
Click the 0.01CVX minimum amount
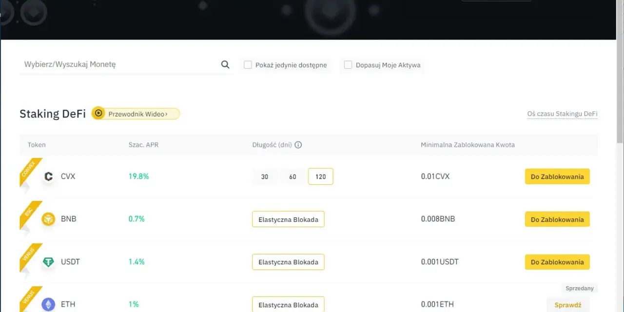435,176
